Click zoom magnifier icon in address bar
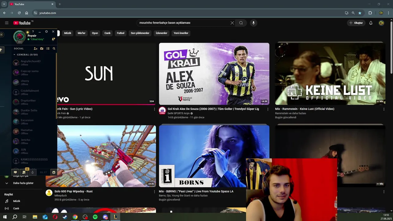 (x=353, y=13)
